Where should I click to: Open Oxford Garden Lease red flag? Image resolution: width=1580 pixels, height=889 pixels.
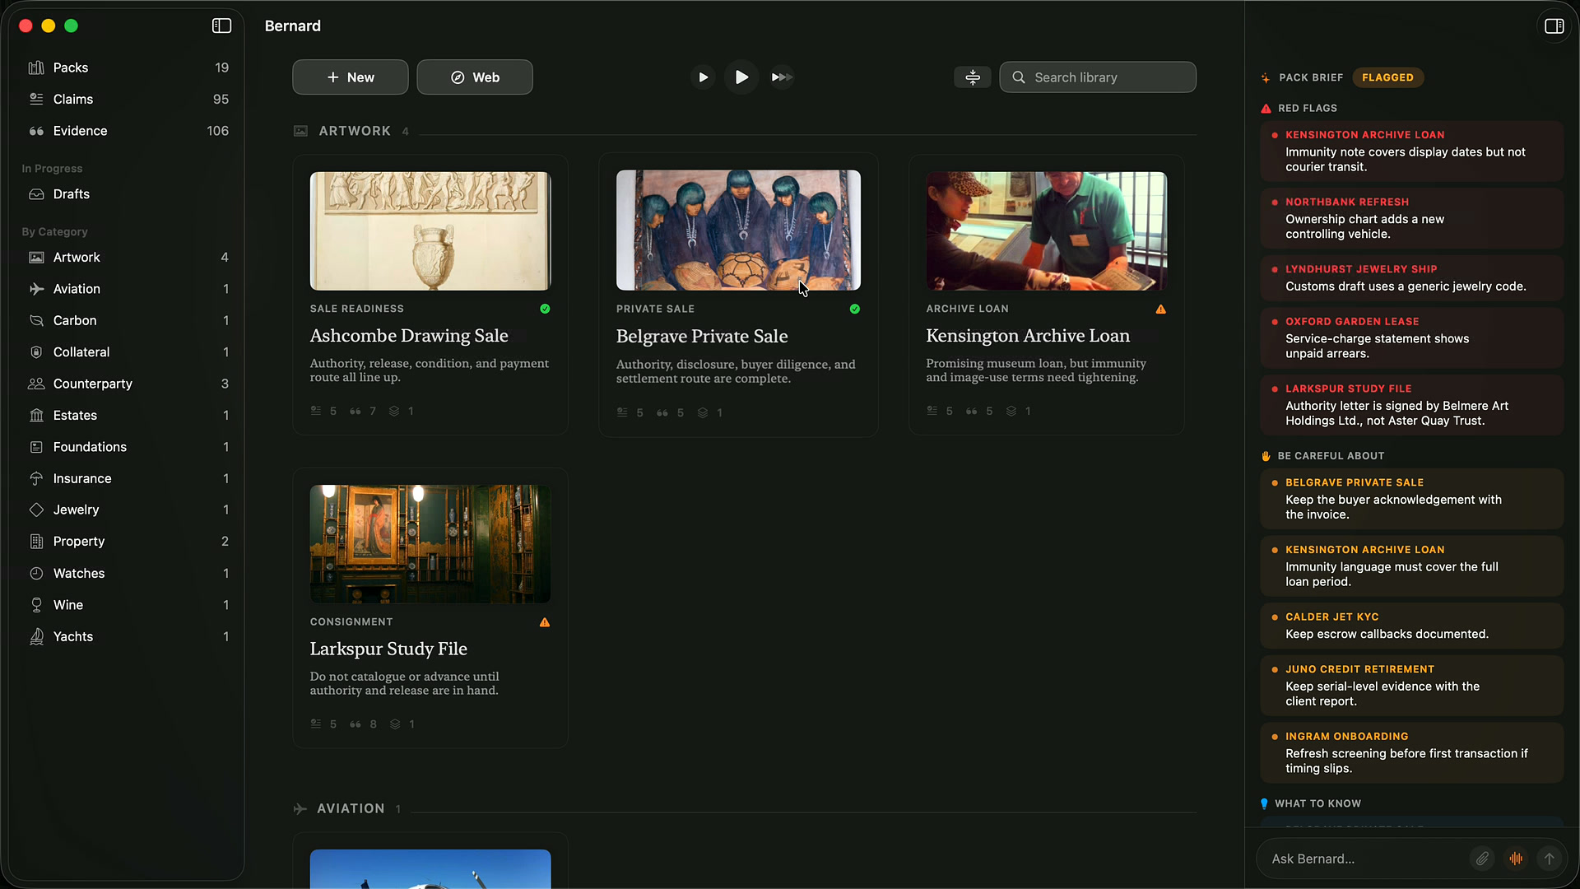click(x=1411, y=337)
